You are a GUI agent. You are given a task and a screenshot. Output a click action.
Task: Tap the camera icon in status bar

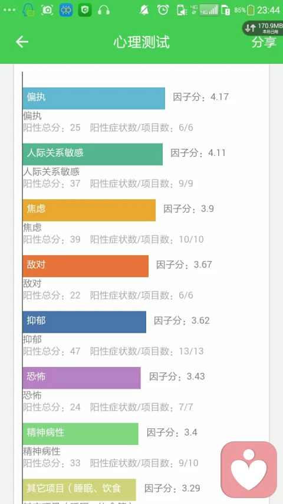pyautogui.click(x=47, y=10)
